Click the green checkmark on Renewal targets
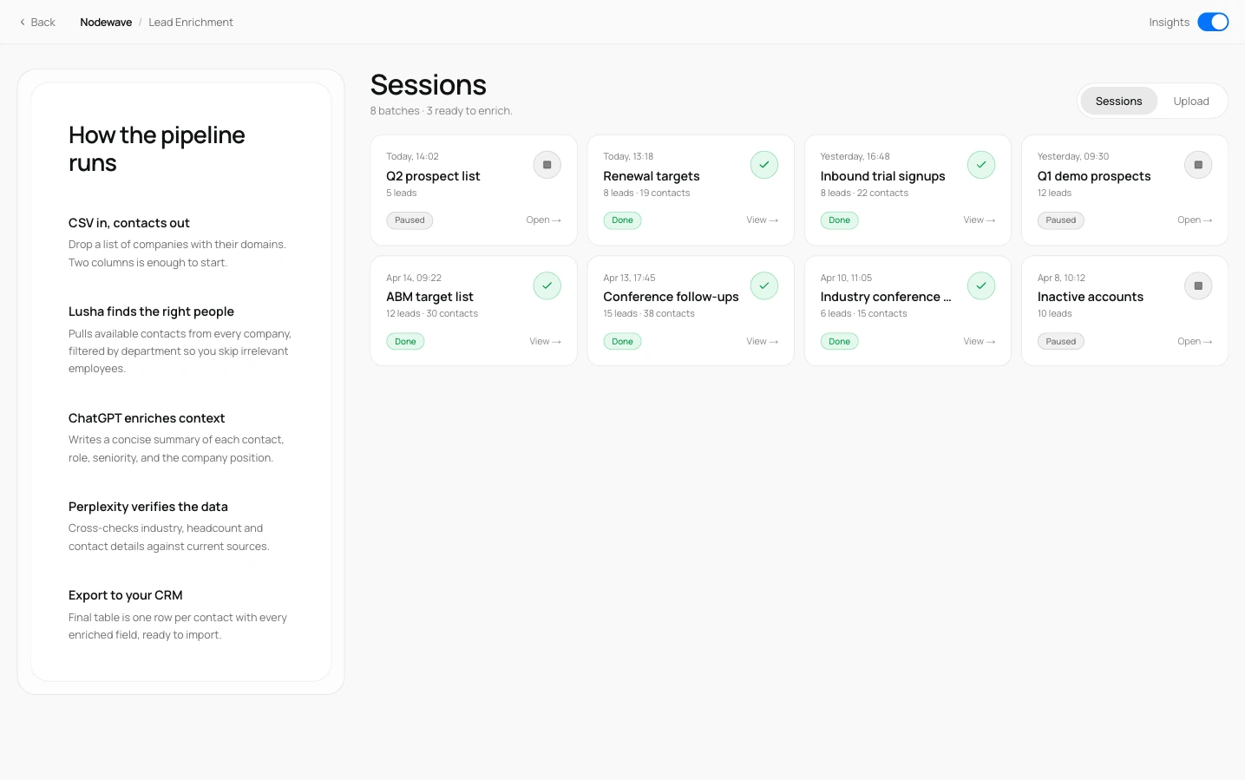1245x780 pixels. pyautogui.click(x=763, y=165)
